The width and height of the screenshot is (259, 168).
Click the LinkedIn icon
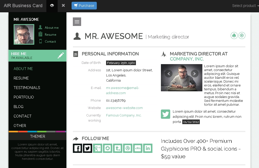tap(148, 148)
